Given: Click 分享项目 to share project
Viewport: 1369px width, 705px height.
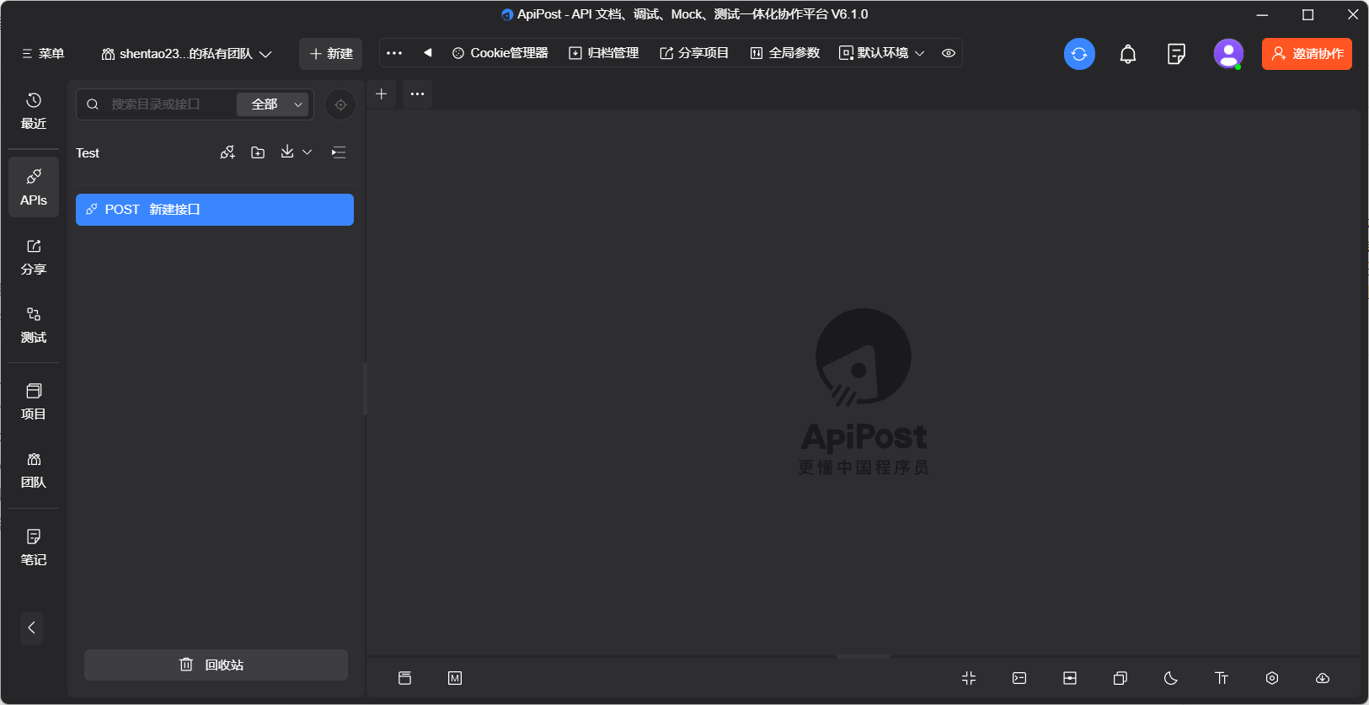Looking at the screenshot, I should (x=694, y=53).
